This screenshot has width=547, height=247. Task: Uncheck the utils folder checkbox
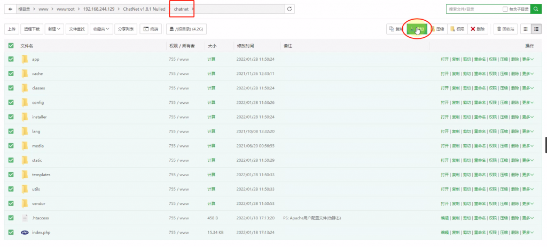tap(11, 189)
